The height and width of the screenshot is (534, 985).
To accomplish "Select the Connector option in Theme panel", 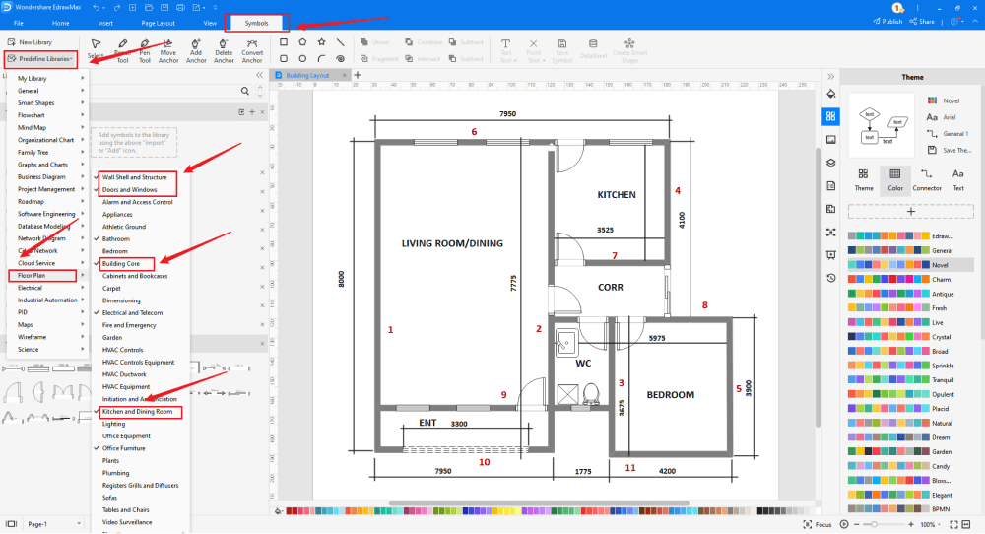I will (927, 179).
